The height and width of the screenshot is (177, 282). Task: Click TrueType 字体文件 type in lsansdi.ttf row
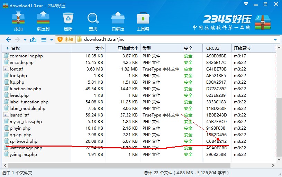click(x=161, y=115)
